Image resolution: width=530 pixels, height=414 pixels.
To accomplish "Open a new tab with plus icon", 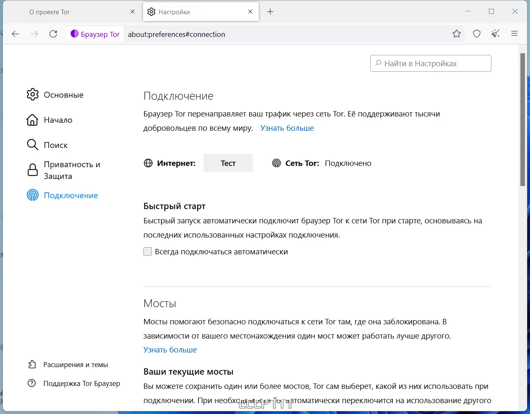I will pyautogui.click(x=270, y=12).
